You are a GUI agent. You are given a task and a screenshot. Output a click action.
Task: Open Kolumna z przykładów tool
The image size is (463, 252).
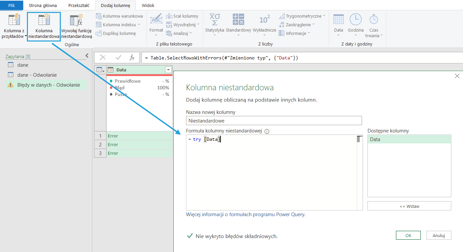[14, 21]
